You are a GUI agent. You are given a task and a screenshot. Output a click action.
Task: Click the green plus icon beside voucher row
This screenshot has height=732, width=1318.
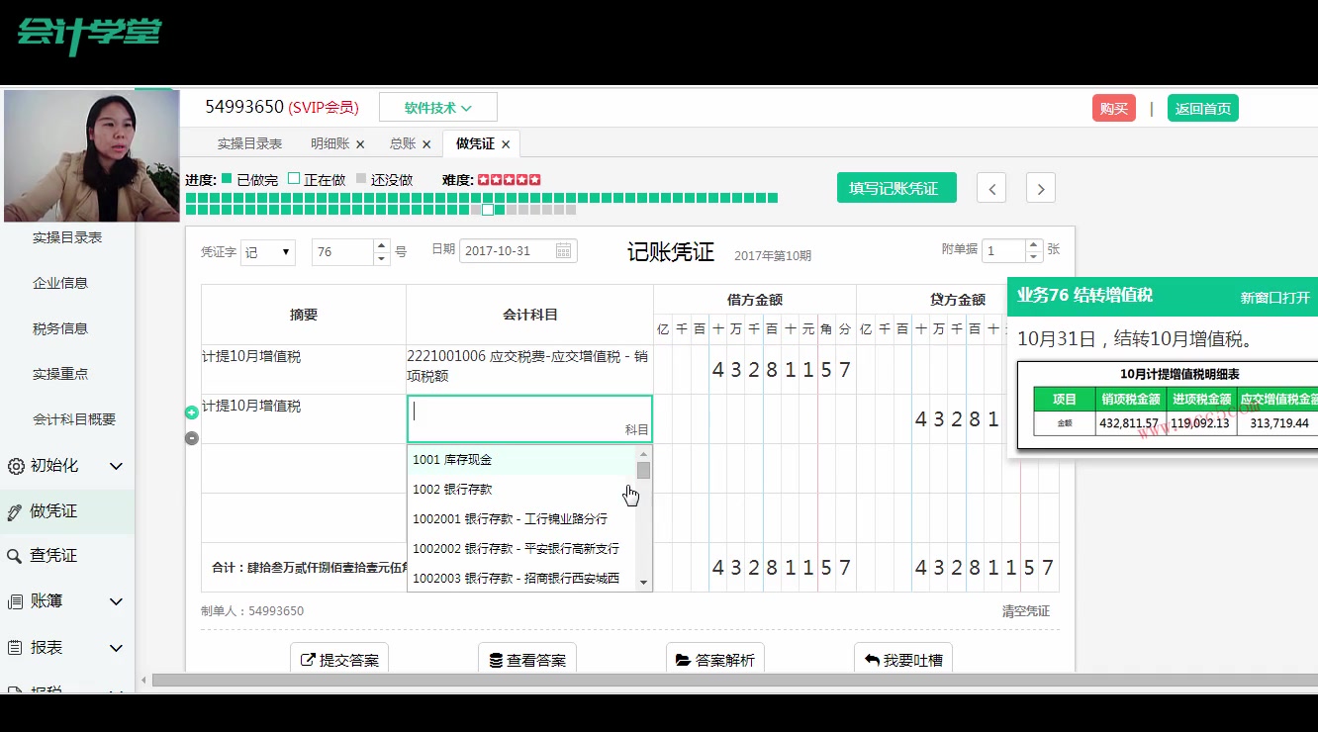[x=191, y=412]
